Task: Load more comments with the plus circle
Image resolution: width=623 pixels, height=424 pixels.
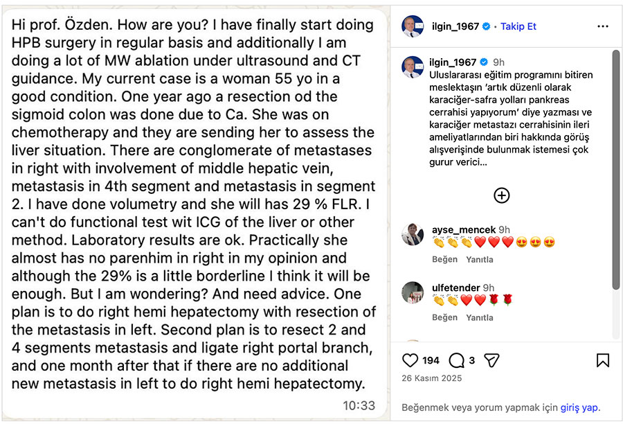Action: 501,195
